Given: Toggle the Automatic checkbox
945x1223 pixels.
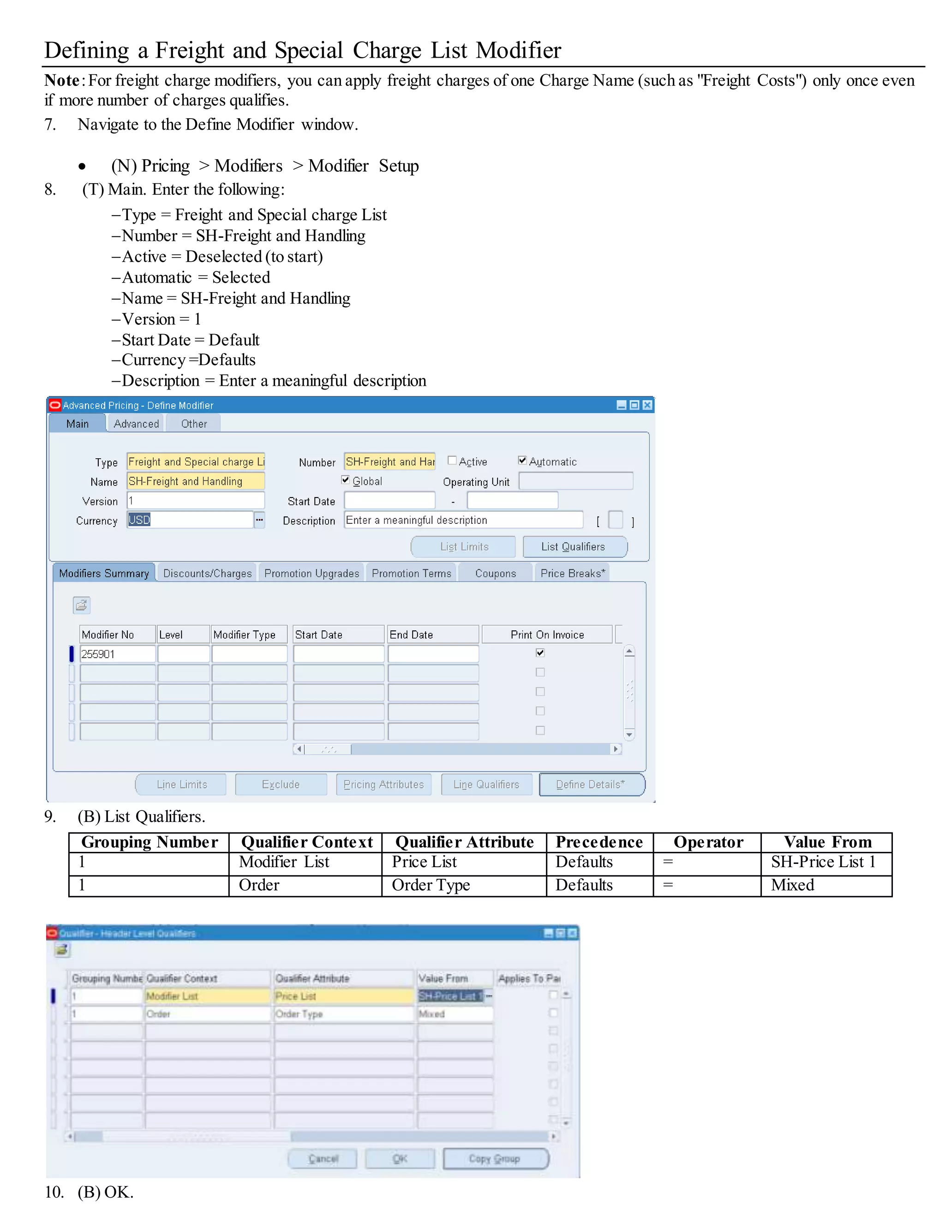Looking at the screenshot, I should click(x=522, y=460).
